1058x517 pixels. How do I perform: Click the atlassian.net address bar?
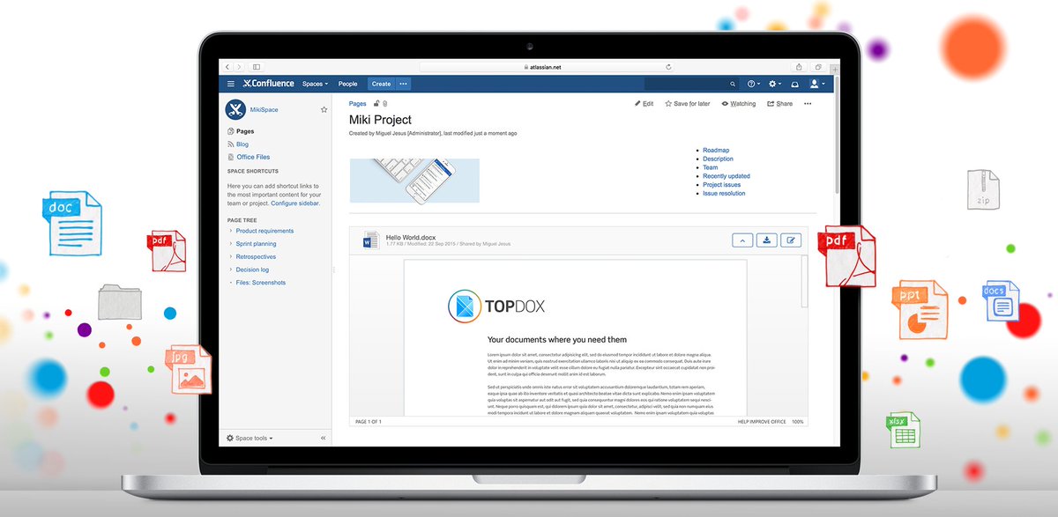tap(548, 66)
